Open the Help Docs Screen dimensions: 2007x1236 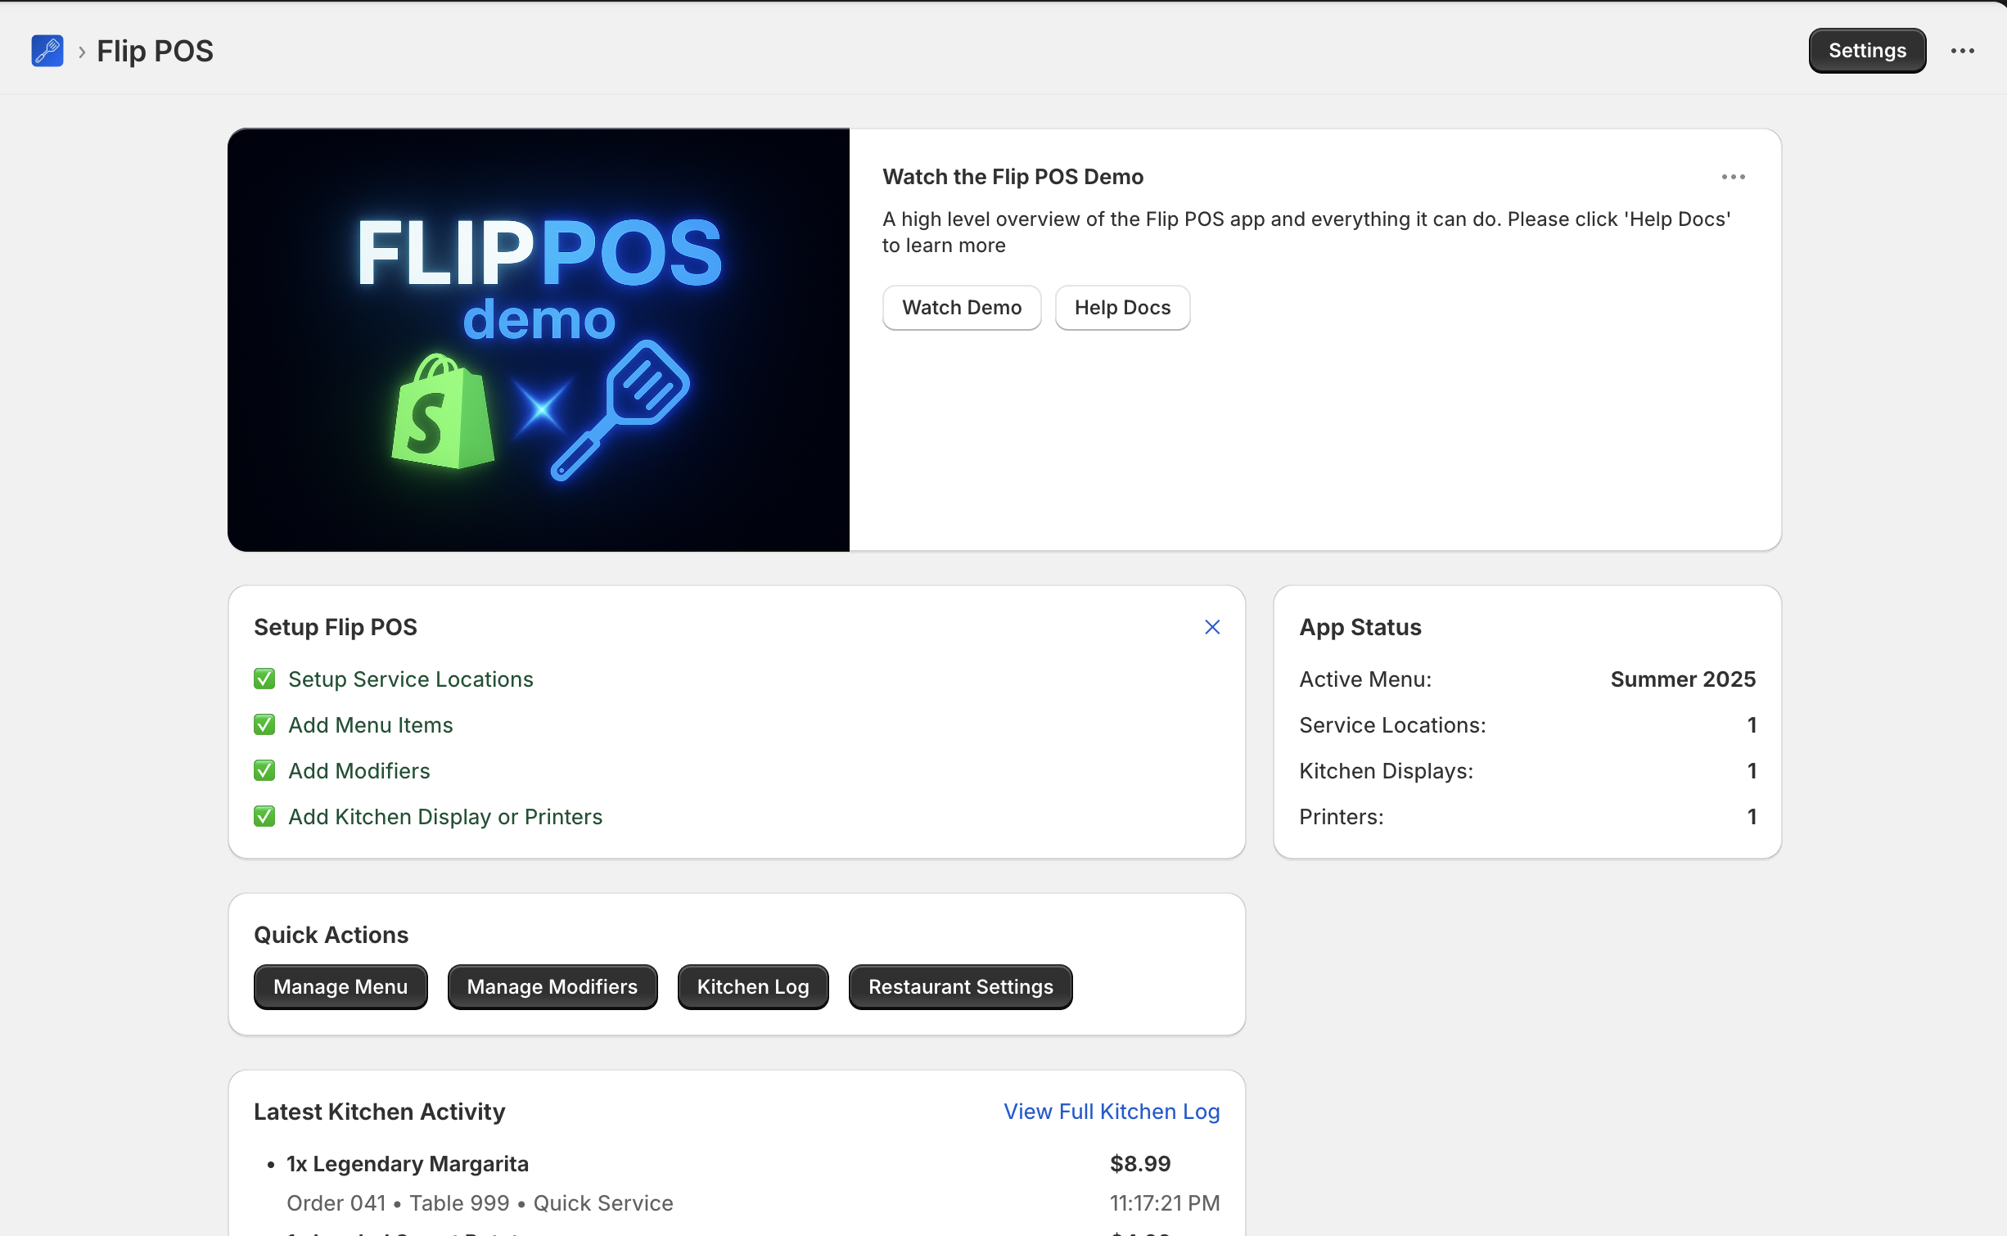click(1122, 307)
